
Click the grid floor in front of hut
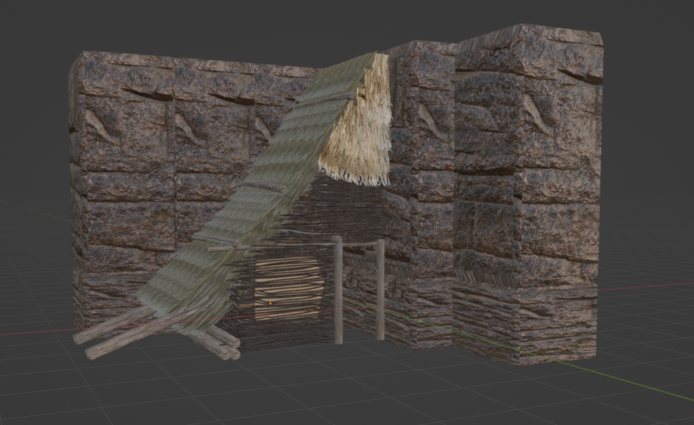[339, 386]
